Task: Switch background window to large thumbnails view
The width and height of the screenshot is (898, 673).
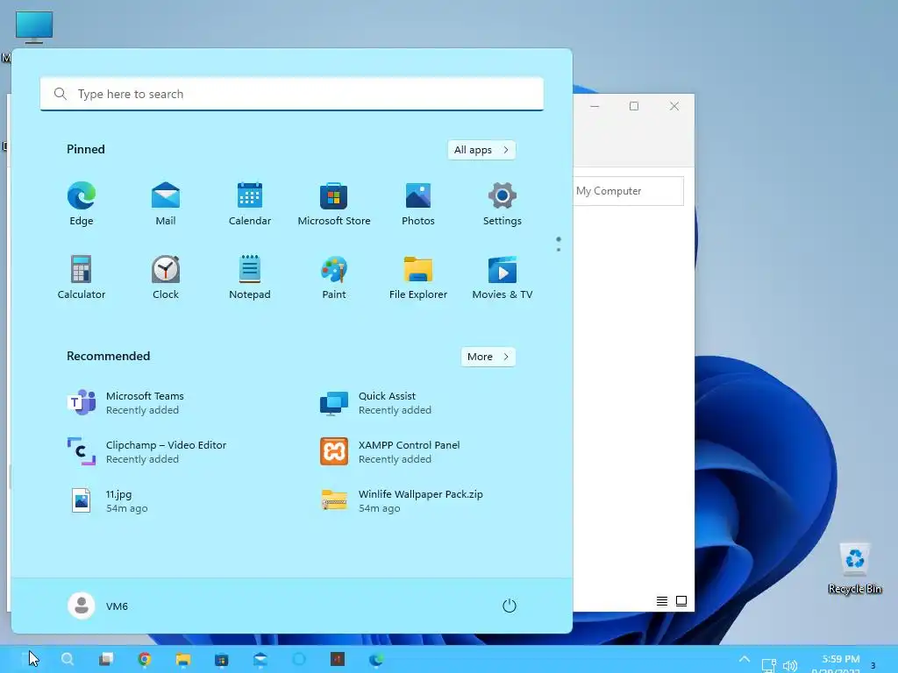Action: 681,601
